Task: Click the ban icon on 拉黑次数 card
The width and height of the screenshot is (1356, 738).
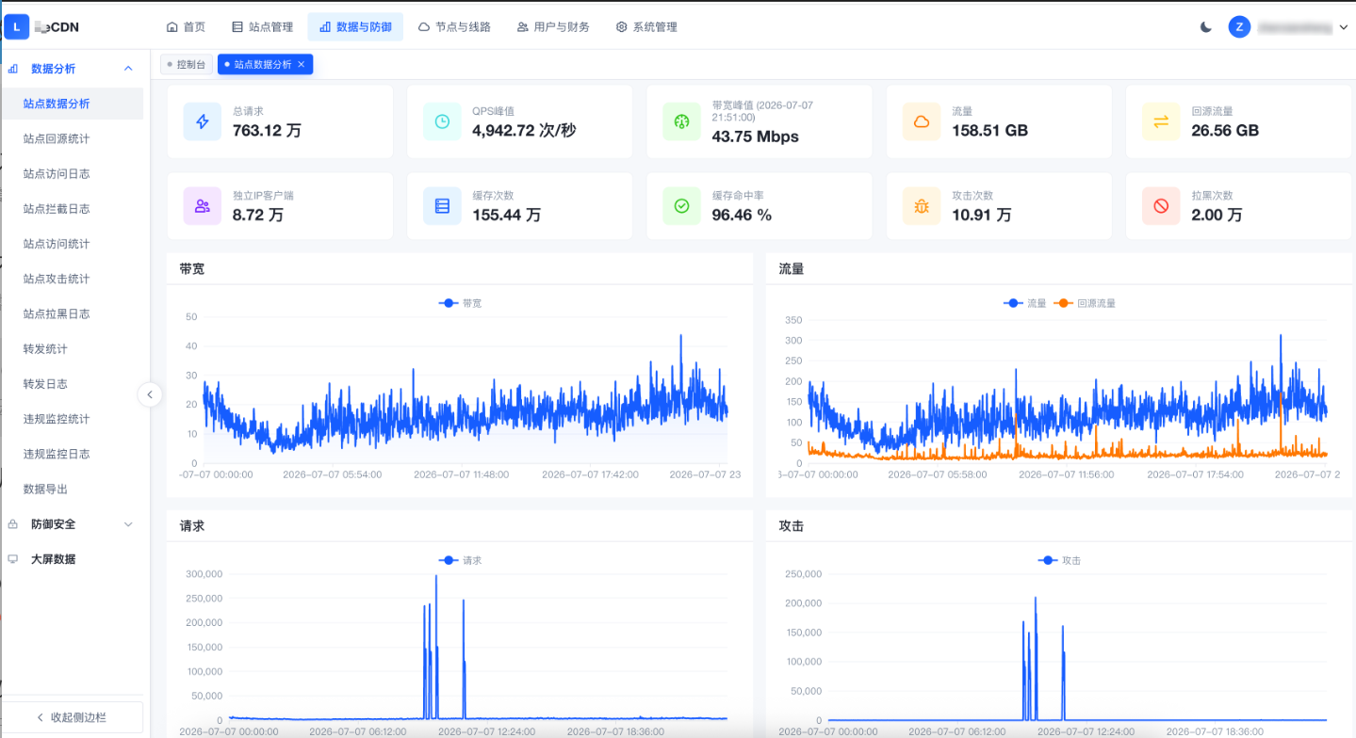Action: (1161, 205)
